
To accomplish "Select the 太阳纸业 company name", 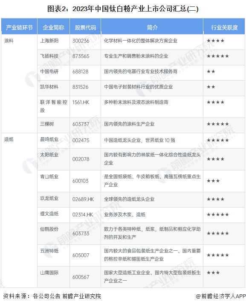I will coord(49,155).
